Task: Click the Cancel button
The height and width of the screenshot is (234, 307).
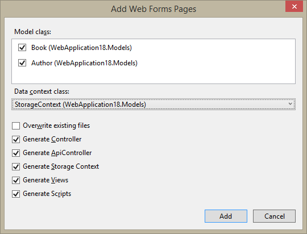Action: [x=274, y=216]
